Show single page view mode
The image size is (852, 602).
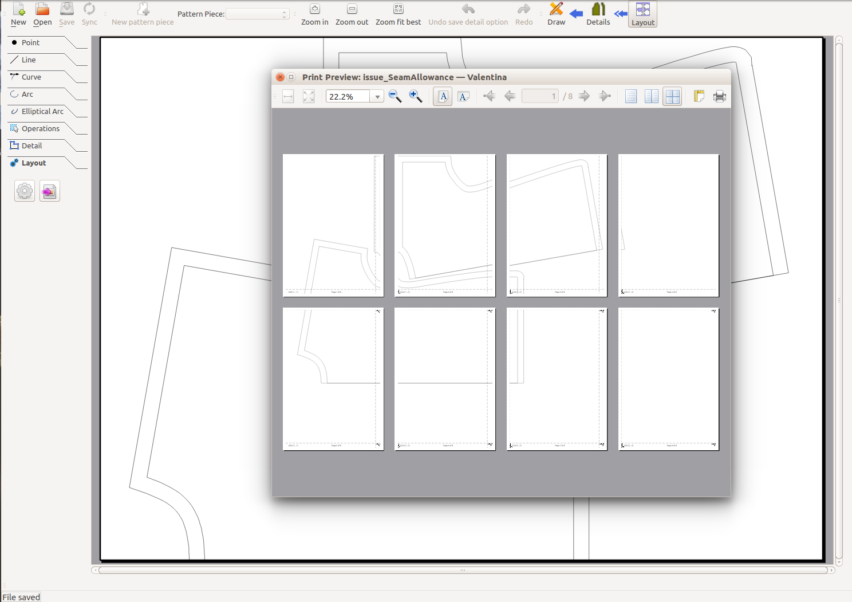pos(631,97)
